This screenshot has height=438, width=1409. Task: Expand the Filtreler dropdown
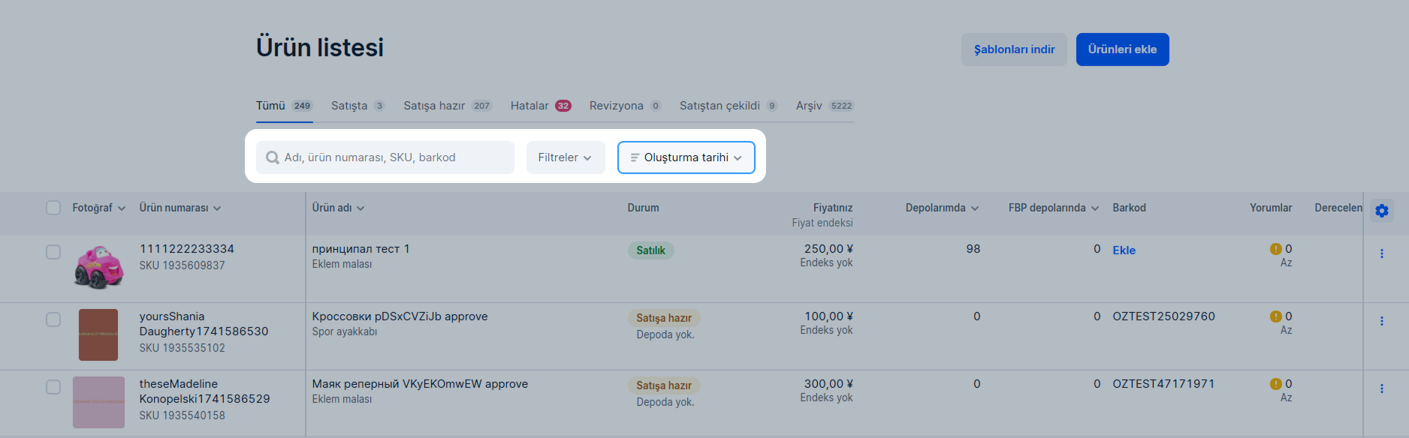[566, 157]
